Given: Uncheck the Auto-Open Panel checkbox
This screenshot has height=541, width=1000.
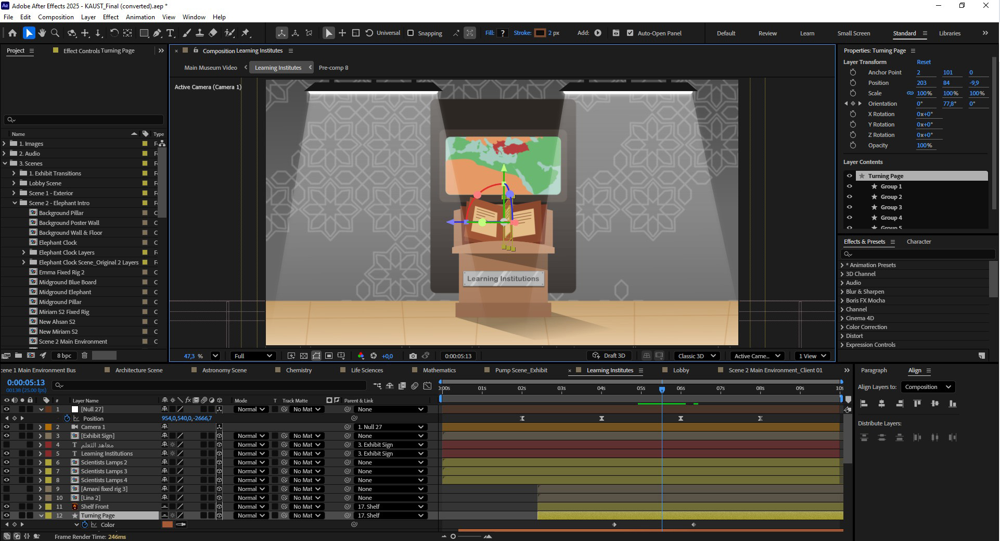Looking at the screenshot, I should 630,33.
